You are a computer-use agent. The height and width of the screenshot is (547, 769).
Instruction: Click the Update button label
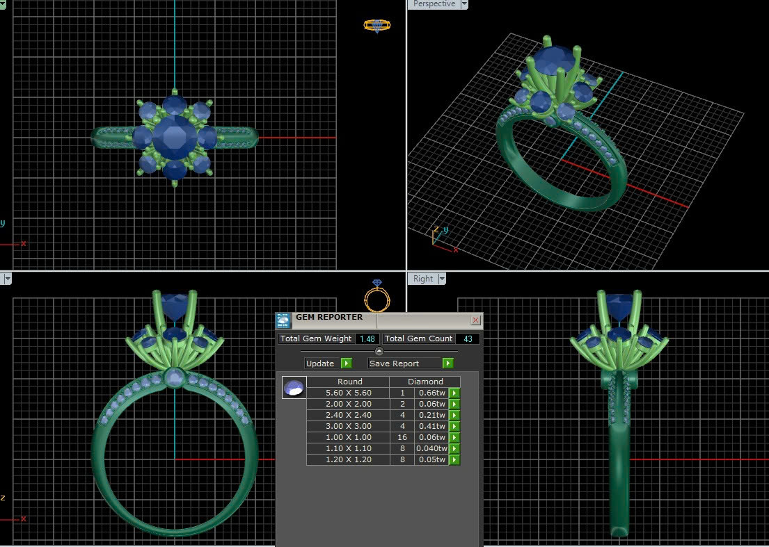pyautogui.click(x=321, y=364)
